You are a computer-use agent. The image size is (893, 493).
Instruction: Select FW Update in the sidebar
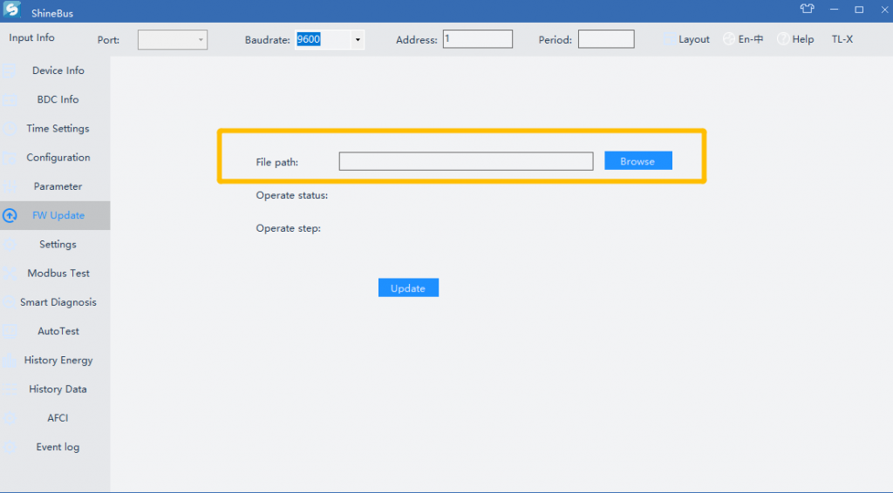click(55, 215)
